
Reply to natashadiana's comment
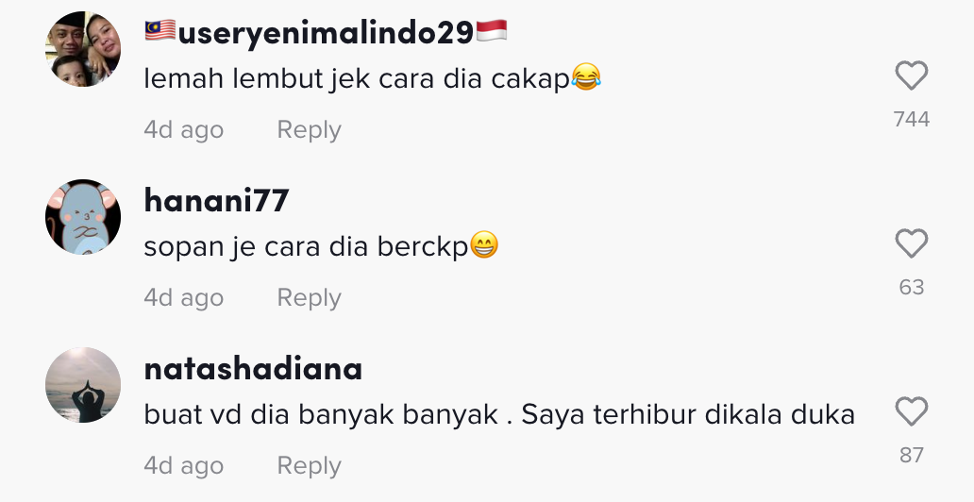click(x=309, y=466)
